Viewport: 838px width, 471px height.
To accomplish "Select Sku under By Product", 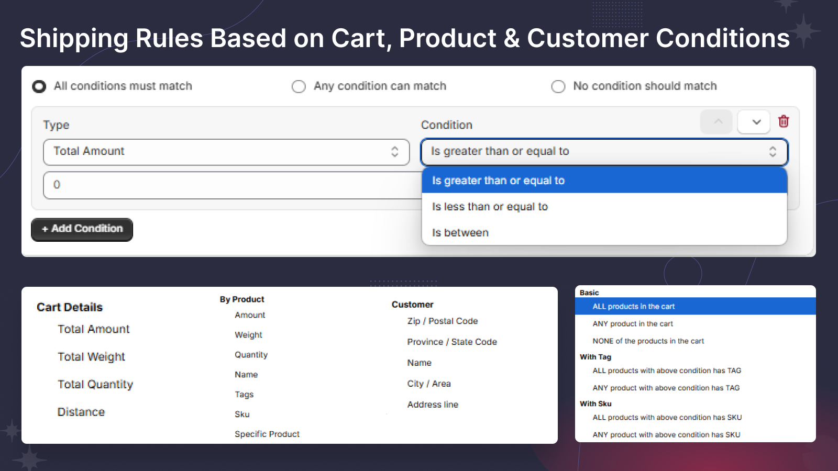I will [x=242, y=414].
